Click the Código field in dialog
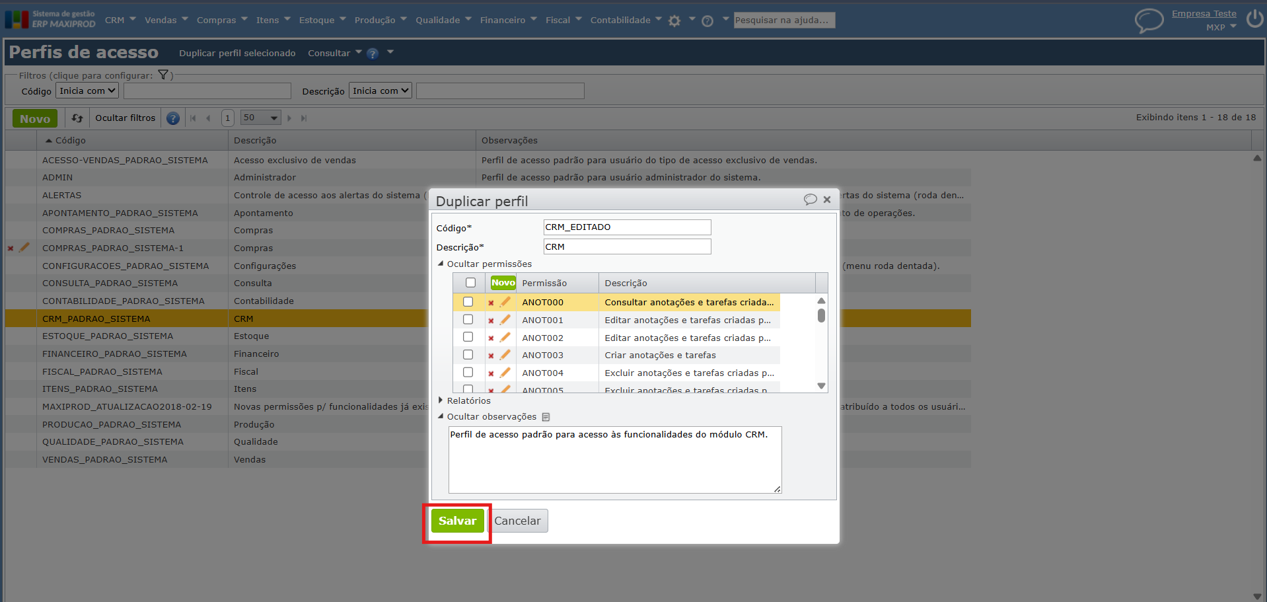This screenshot has width=1267, height=602. click(x=627, y=227)
